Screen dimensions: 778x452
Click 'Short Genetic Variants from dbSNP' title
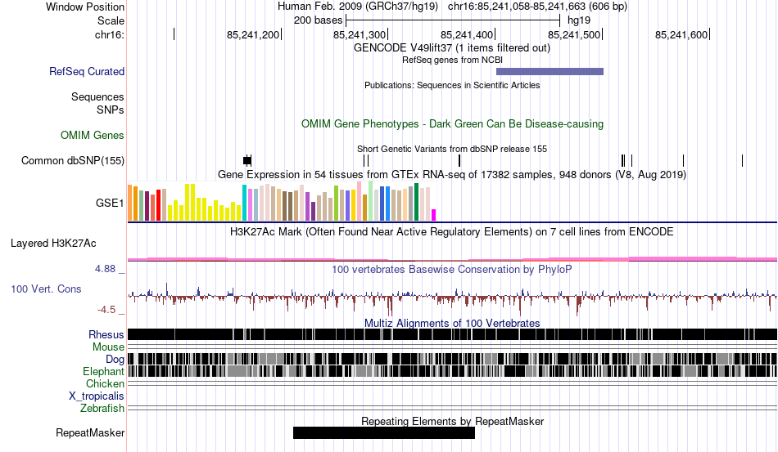click(451, 149)
